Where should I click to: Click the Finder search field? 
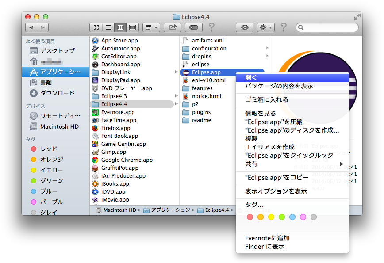(x=327, y=27)
